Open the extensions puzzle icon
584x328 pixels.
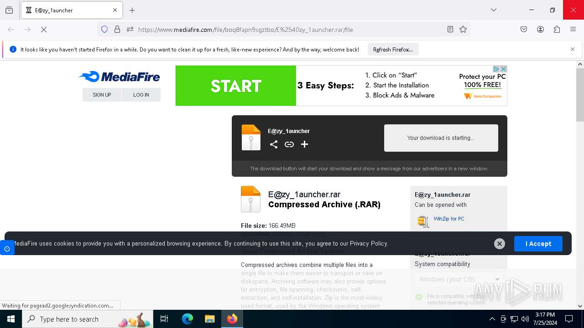click(x=557, y=30)
